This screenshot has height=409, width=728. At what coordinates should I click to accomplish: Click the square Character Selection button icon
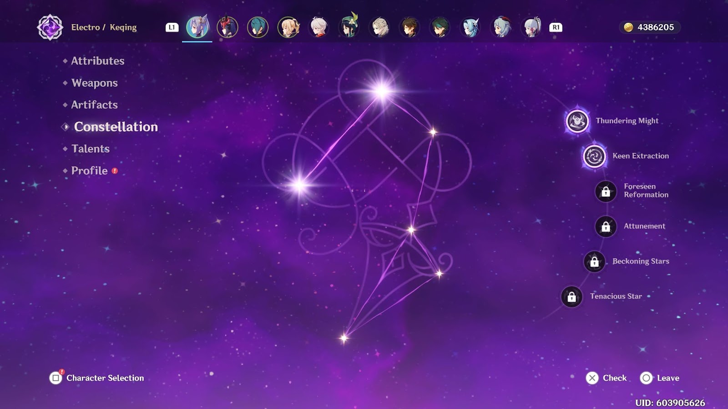tap(56, 378)
